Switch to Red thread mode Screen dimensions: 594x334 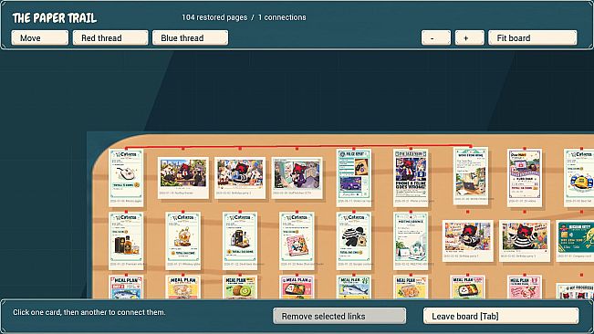coord(110,37)
